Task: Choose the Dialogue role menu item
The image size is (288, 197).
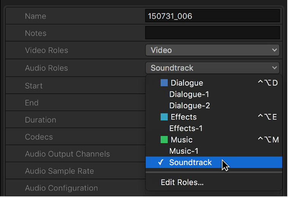Action: [x=187, y=83]
